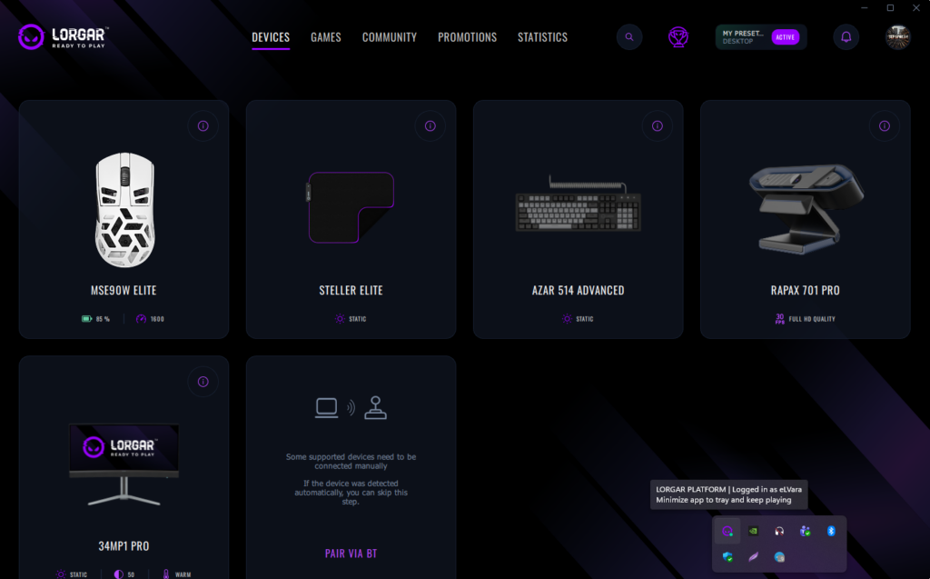930x579 pixels.
Task: Click the Lorgar logo in the header
Action: point(63,37)
